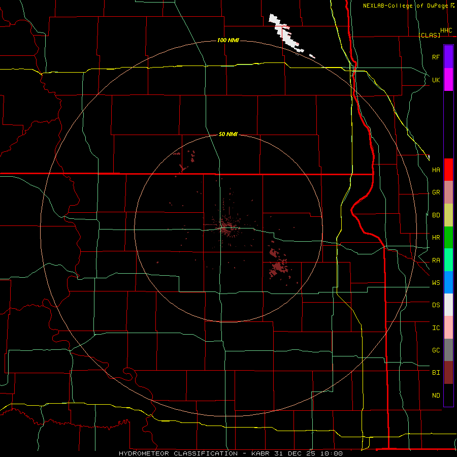Click the Hydrometeor Classification KABR title text

pyautogui.click(x=231, y=453)
